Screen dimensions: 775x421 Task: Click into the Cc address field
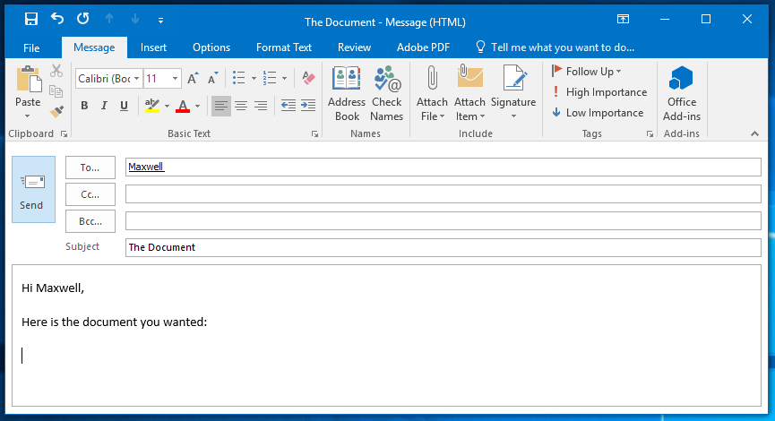tap(443, 194)
